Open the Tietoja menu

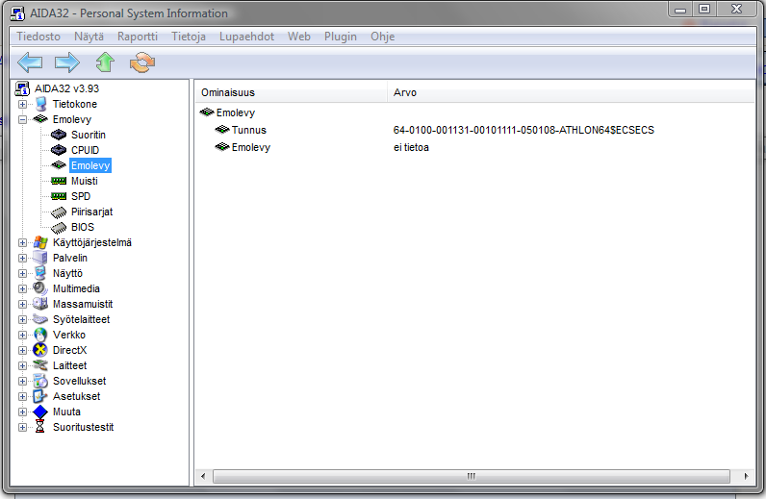189,37
